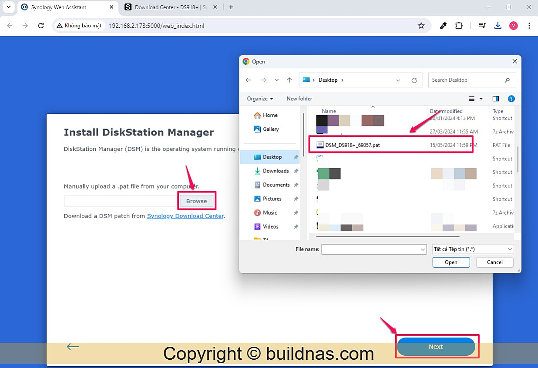This screenshot has width=538, height=368.
Task: Click the "Không bảo mật" security chip
Action: (79, 26)
